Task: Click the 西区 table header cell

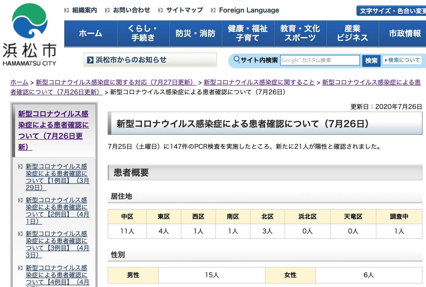Action: [x=198, y=216]
